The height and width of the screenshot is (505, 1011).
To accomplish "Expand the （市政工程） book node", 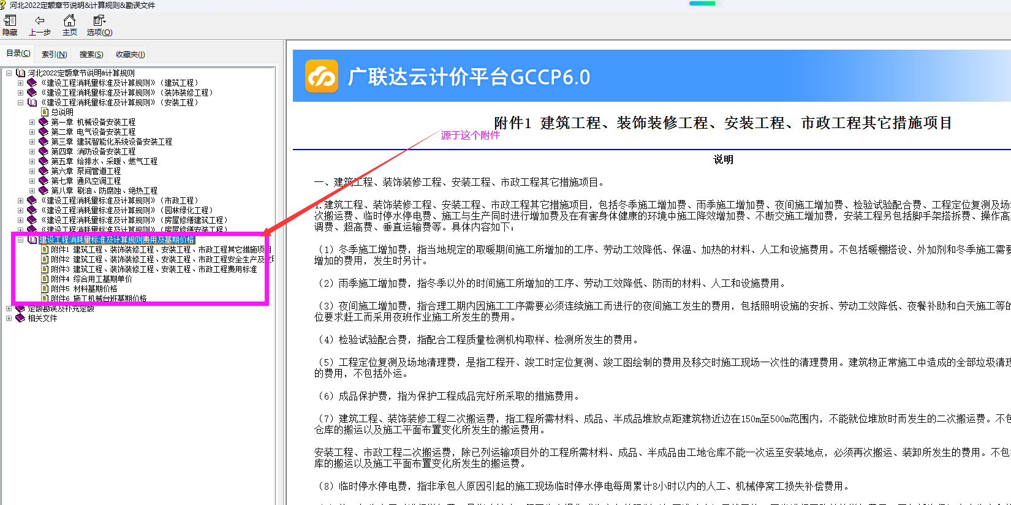I will [20, 200].
